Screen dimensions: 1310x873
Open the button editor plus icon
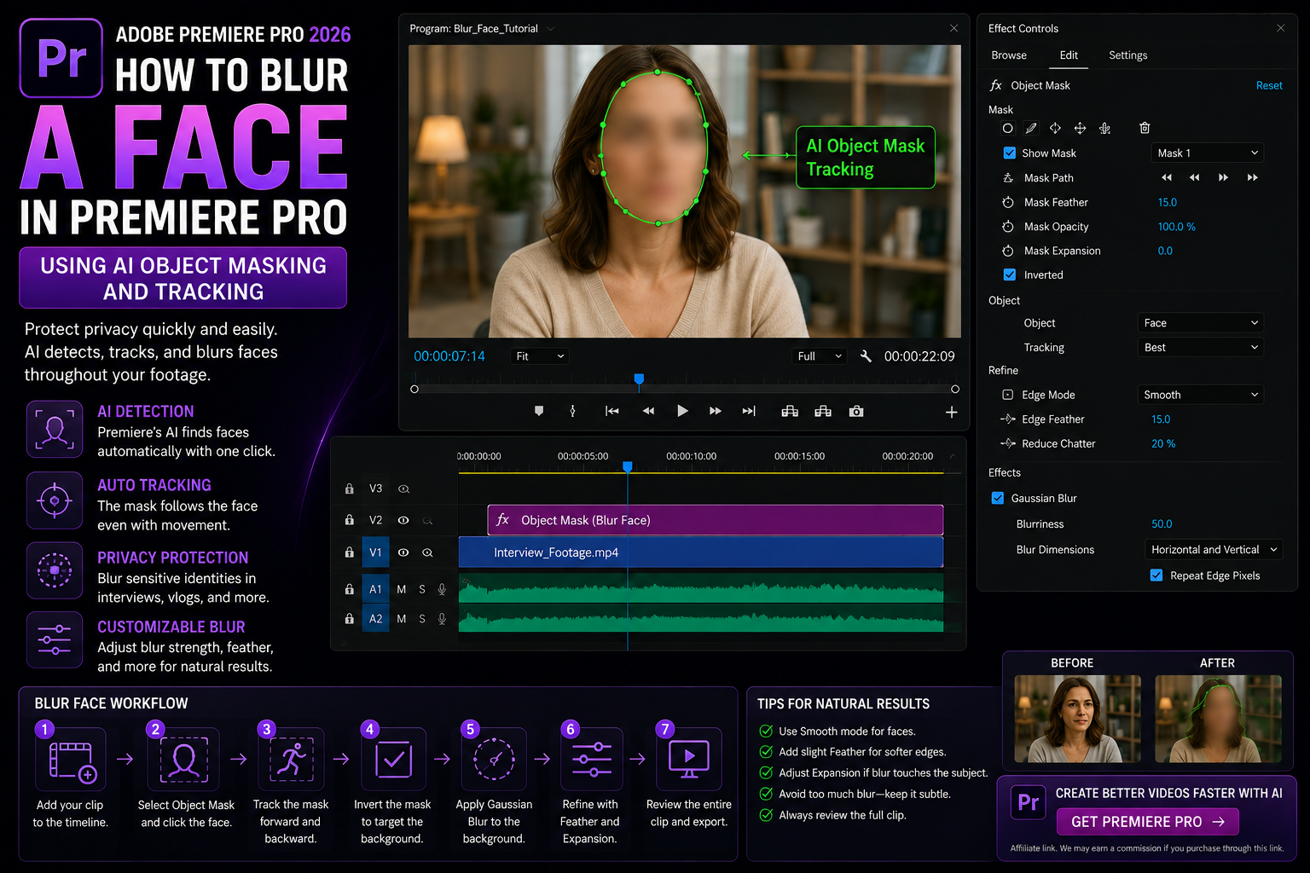coord(952,412)
